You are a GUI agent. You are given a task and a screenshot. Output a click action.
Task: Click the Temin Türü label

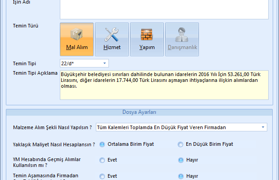tap(26, 26)
